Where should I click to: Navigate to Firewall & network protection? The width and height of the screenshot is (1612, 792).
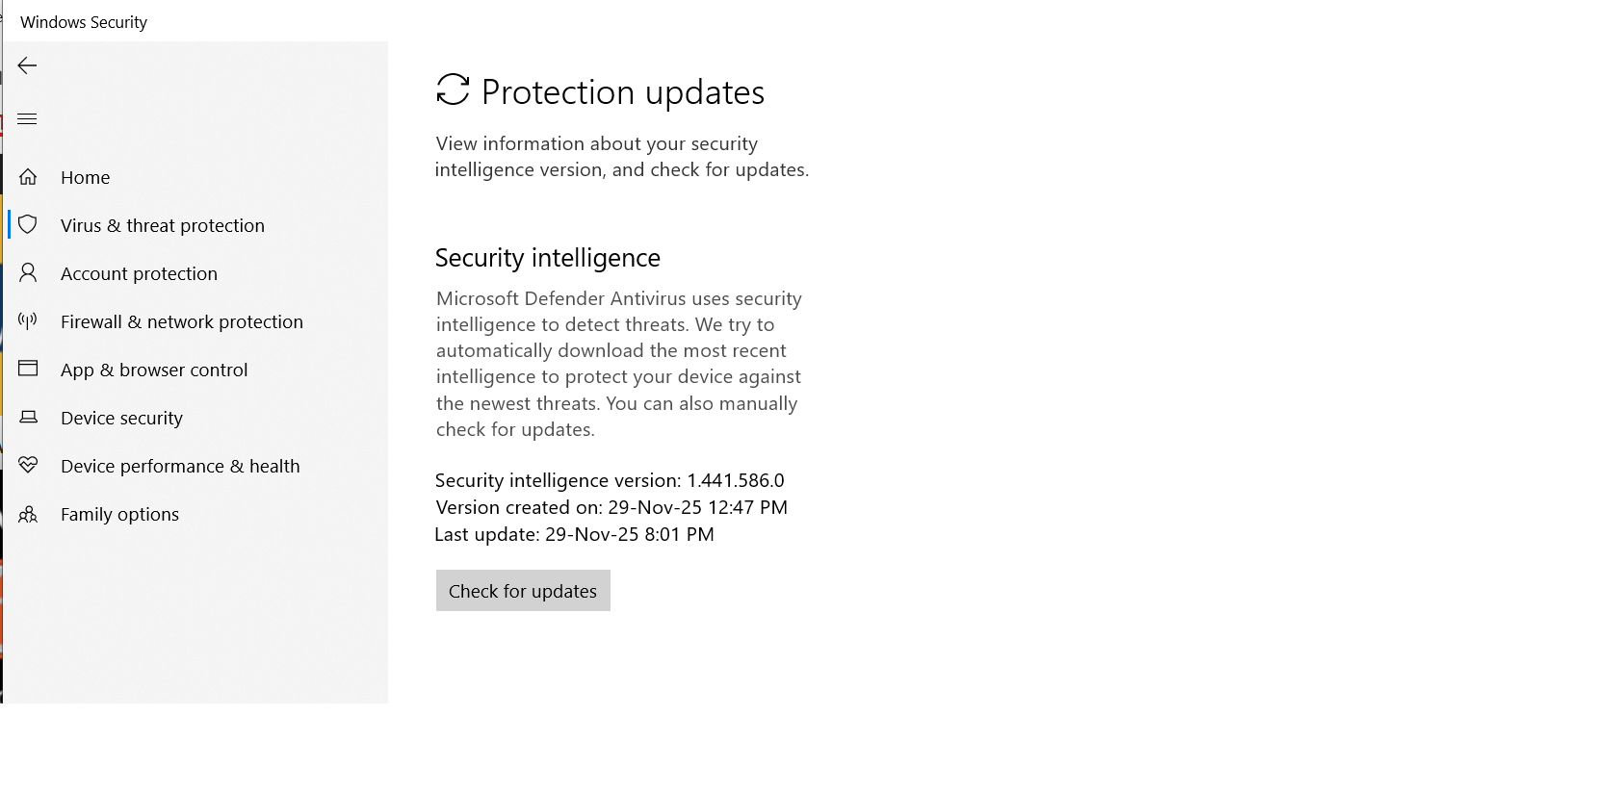[x=181, y=321]
